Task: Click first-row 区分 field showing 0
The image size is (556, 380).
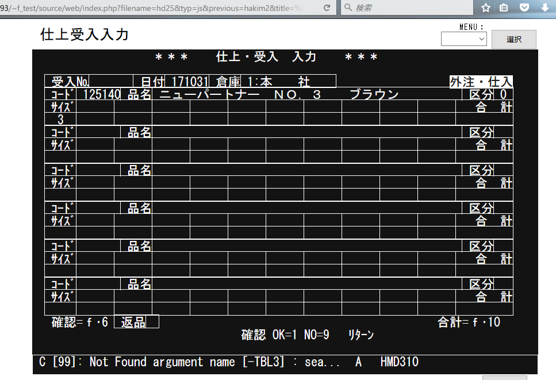Action: click(x=503, y=94)
